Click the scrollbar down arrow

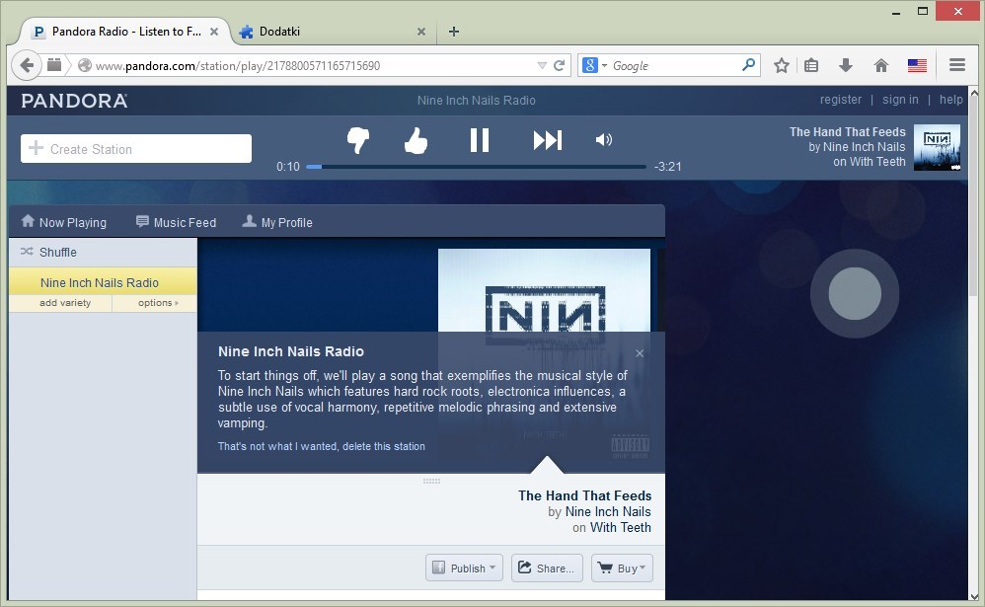click(974, 597)
